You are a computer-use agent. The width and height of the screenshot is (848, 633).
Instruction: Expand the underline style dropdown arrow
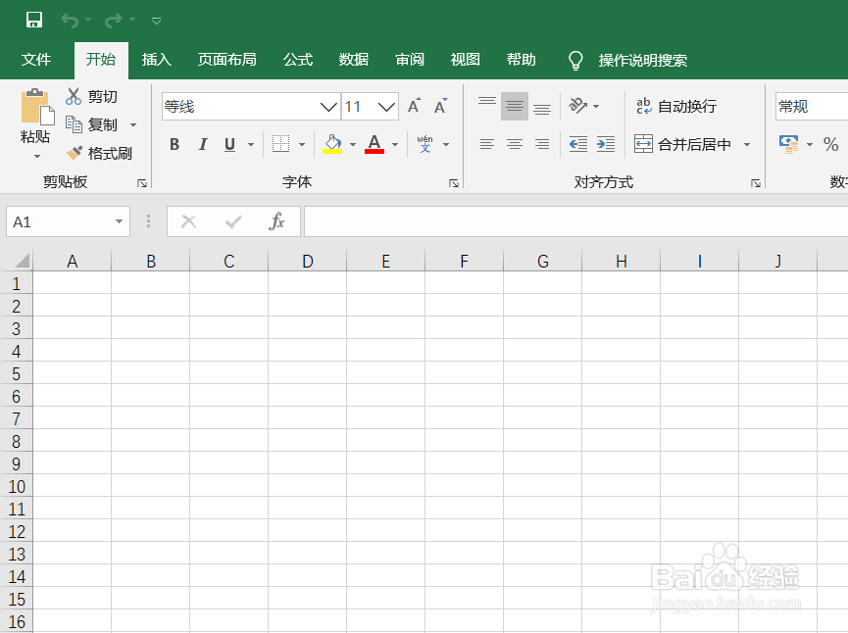tap(251, 145)
